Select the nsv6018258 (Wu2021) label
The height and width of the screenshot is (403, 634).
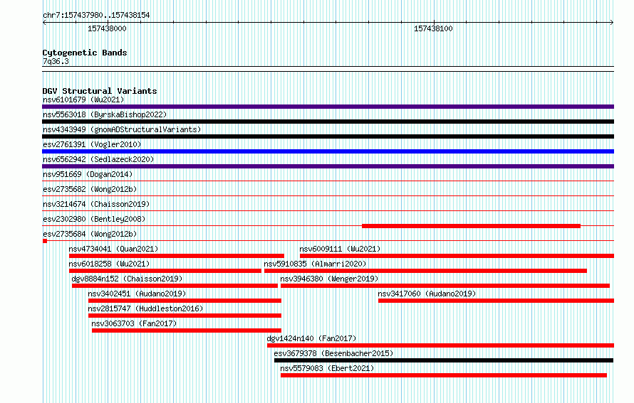pos(109,264)
